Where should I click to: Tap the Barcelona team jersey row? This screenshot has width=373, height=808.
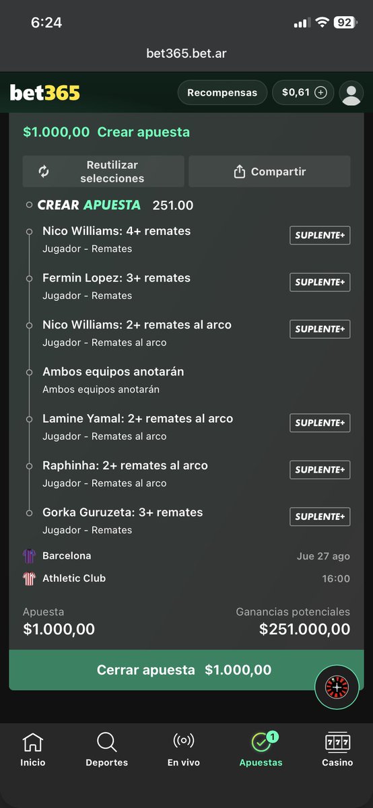coord(186,556)
